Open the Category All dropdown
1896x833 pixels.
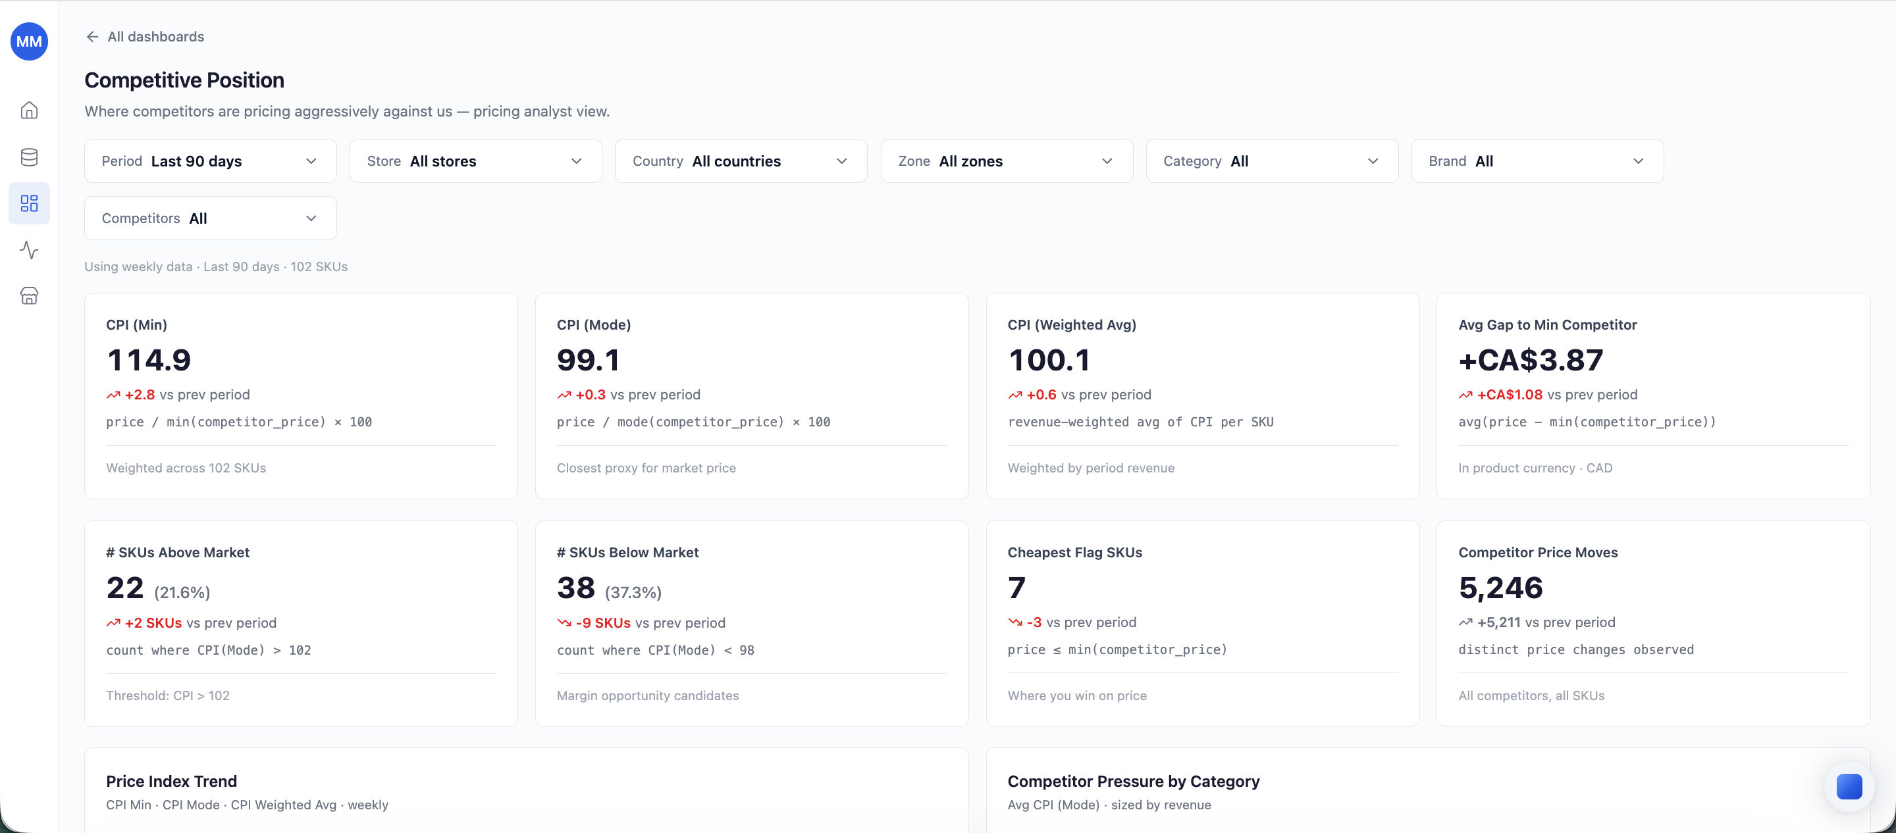pyautogui.click(x=1272, y=161)
